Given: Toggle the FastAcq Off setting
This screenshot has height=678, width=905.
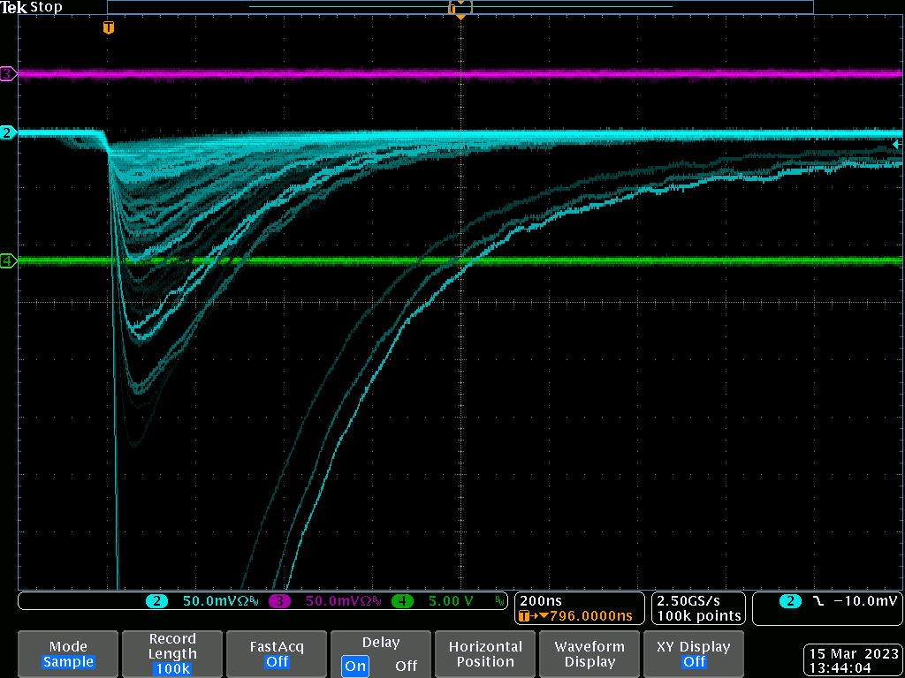Looking at the screenshot, I should 277,654.
